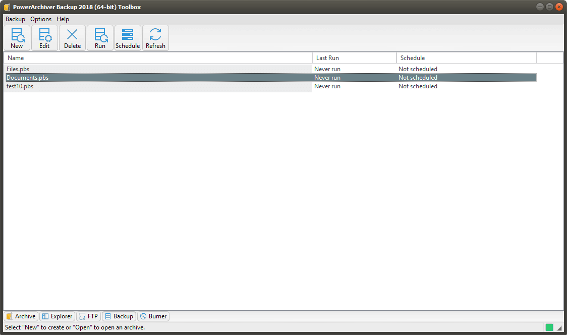Click Never run cell for test10.pbs
567x335 pixels.
pos(327,86)
